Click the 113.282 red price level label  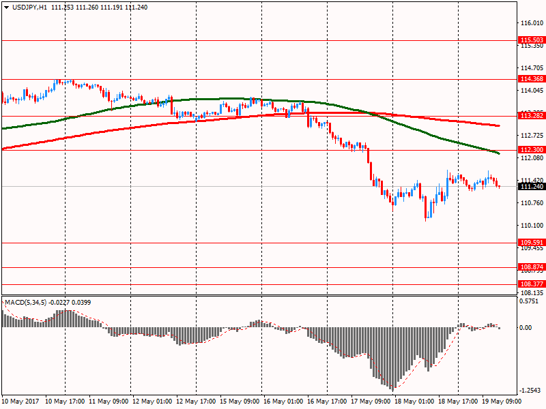[532, 115]
